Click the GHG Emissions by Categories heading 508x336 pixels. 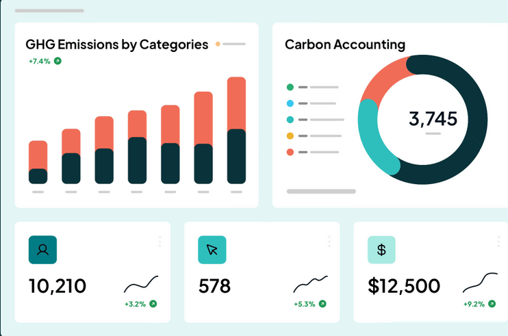(x=117, y=44)
